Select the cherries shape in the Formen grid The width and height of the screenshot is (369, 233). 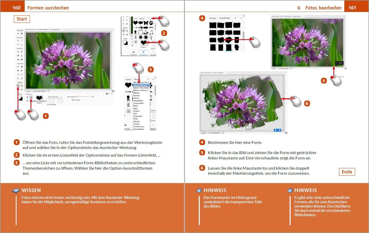pyautogui.click(x=146, y=33)
